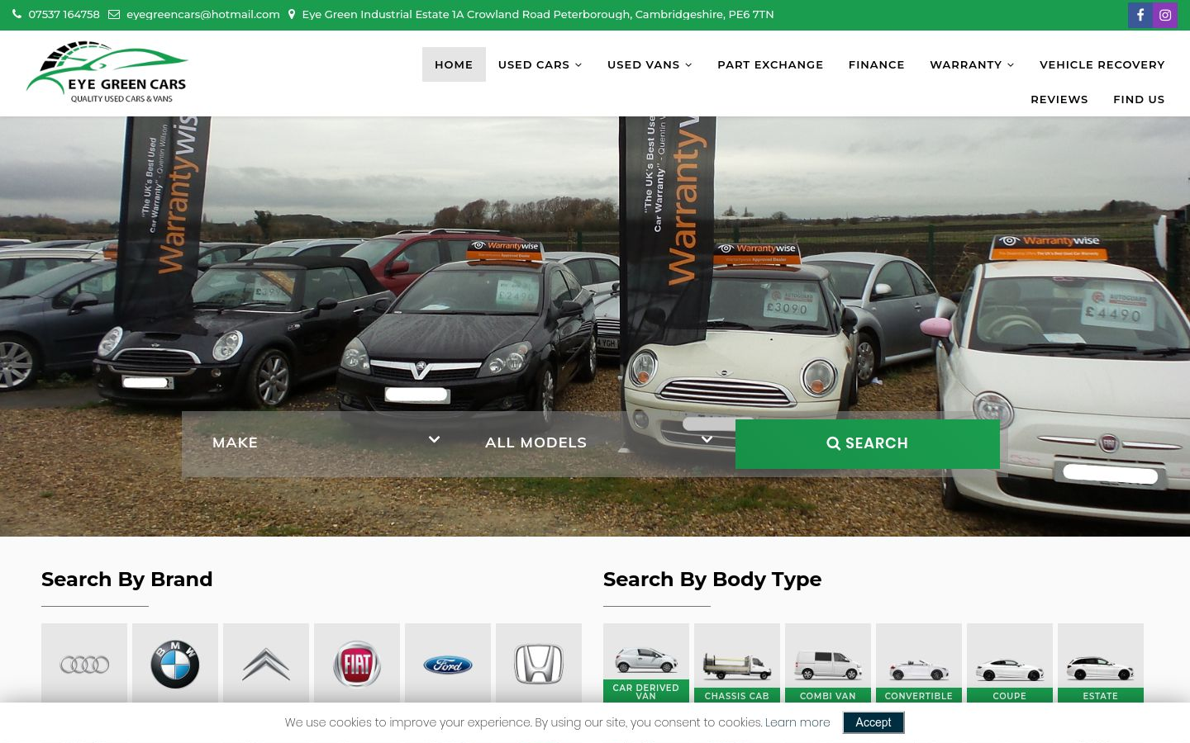Open the Instagram profile icon
Screen dimensions: 1190x743
pyautogui.click(x=1165, y=15)
